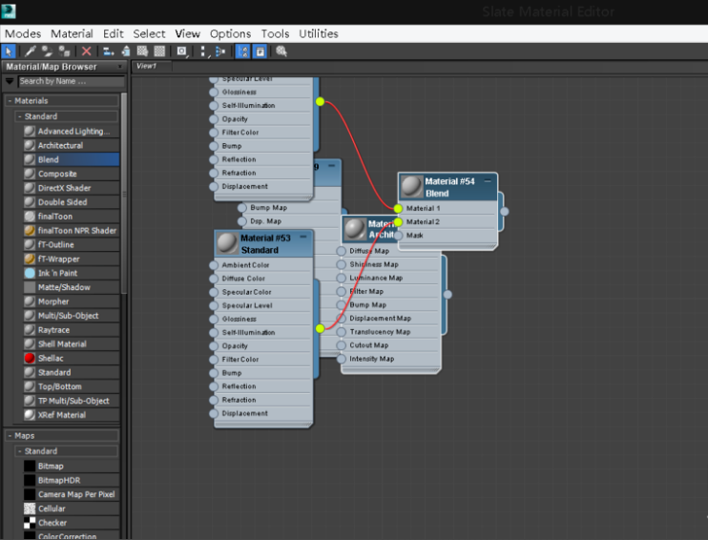Click Assign Material to Selection icon

point(65,52)
